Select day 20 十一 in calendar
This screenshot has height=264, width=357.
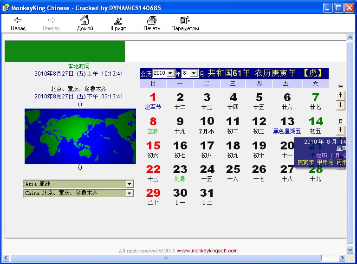click(287, 149)
